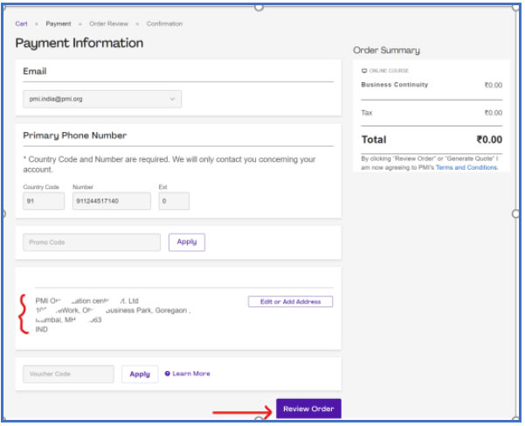The height and width of the screenshot is (426, 525).
Task: Click the phone Number field
Action: [110, 201]
